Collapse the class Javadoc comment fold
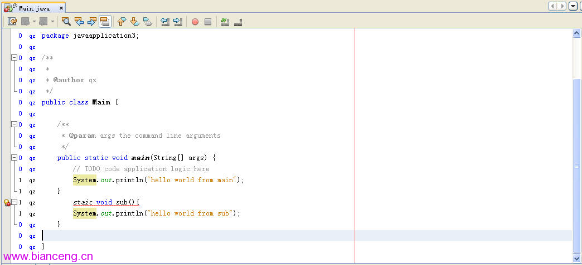Image resolution: width=582 pixels, height=265 pixels. (x=14, y=58)
